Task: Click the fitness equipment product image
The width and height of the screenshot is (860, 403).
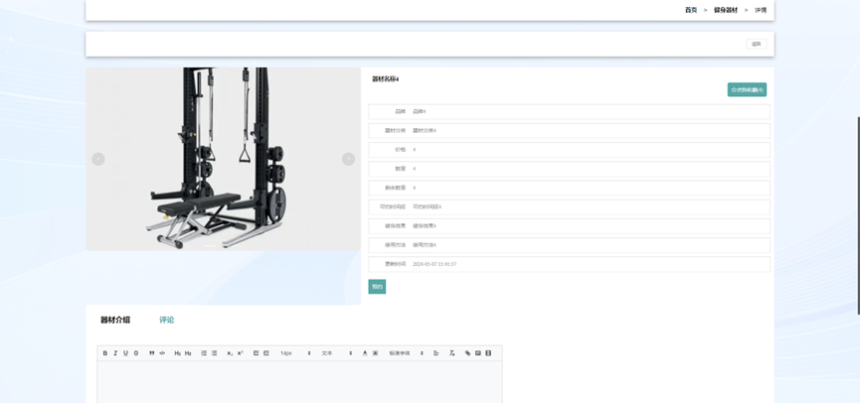Action: tap(224, 159)
